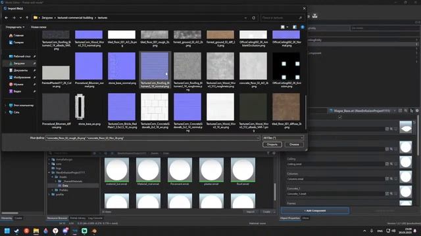Open the Упорядочить menu
Viewport: 421px width, 236px height.
tap(15, 27)
